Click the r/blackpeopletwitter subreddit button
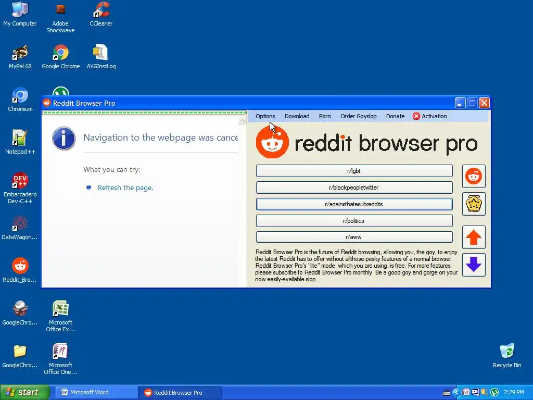The width and height of the screenshot is (533, 400). tap(354, 187)
